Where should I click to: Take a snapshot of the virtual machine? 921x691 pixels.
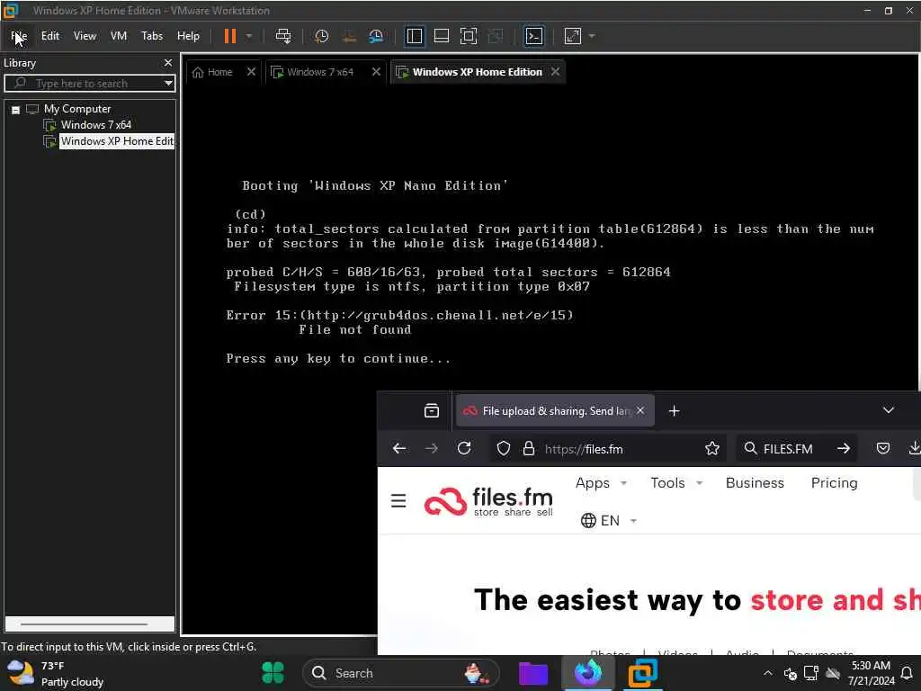[x=321, y=36]
